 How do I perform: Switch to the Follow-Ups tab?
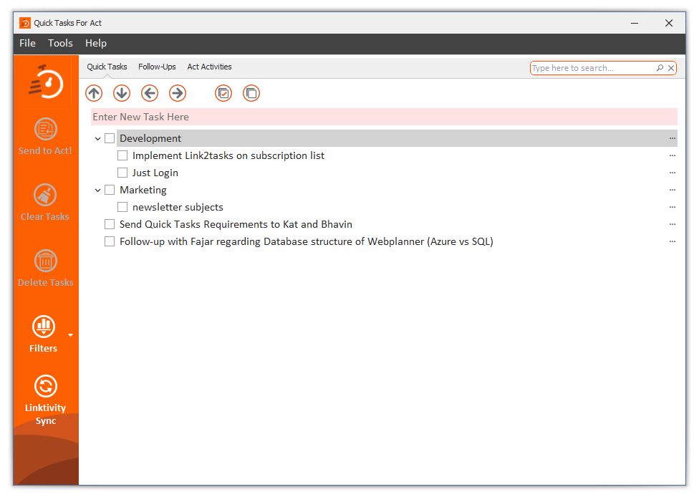(157, 67)
